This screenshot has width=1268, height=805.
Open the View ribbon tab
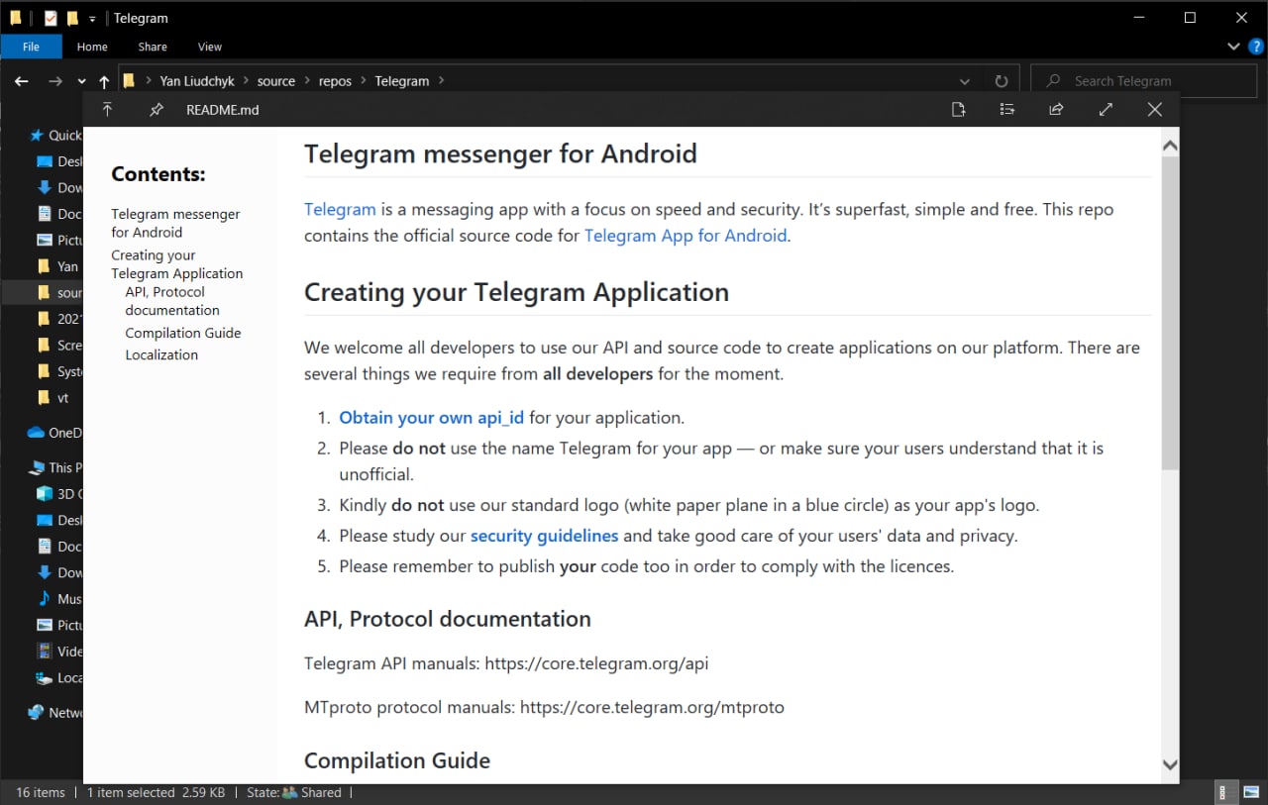(x=210, y=47)
